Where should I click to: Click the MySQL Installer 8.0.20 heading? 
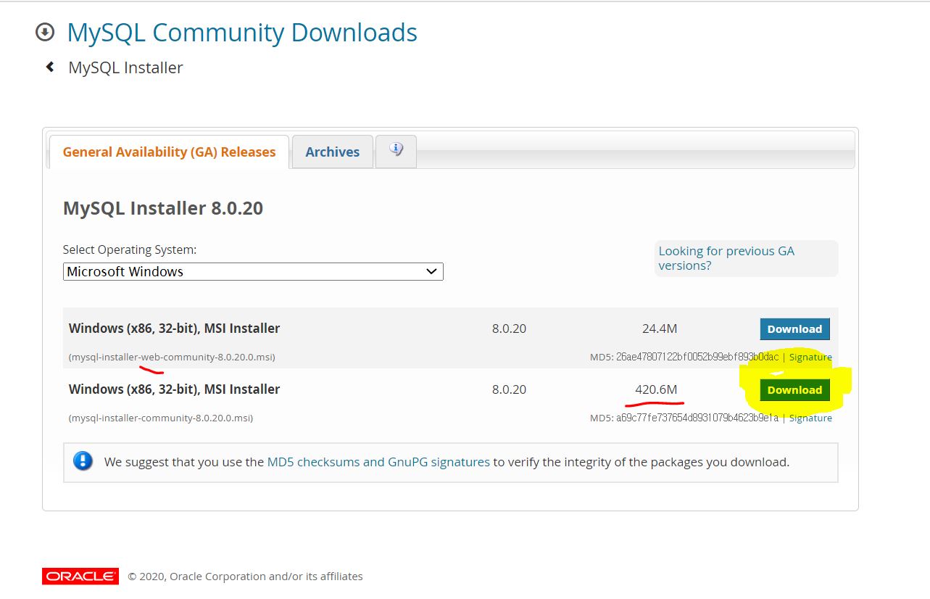(163, 208)
